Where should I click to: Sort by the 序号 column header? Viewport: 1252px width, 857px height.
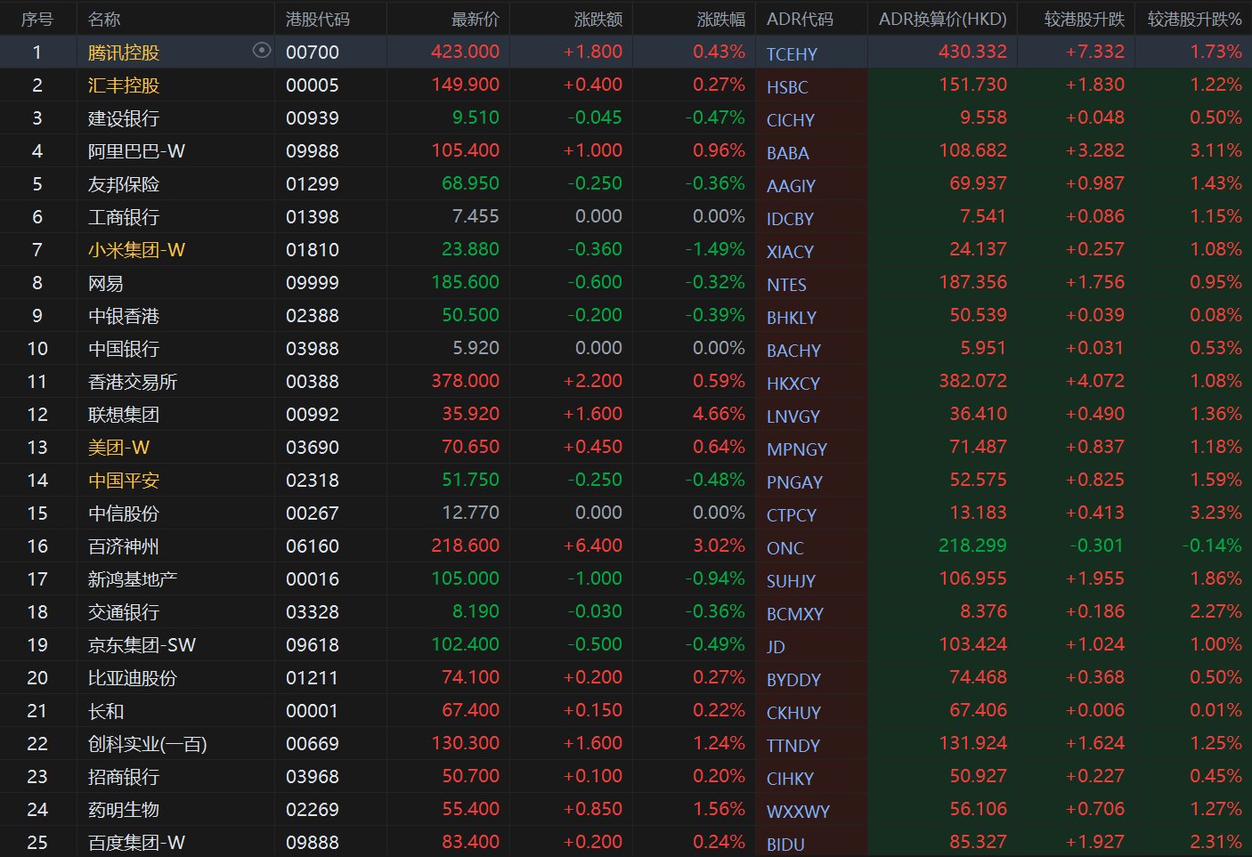click(x=37, y=19)
